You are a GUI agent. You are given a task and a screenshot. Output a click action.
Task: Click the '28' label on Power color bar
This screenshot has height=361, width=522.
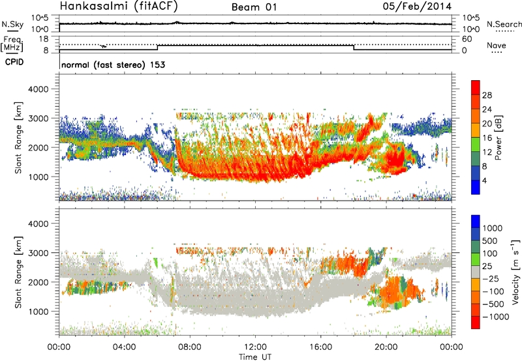(487, 95)
